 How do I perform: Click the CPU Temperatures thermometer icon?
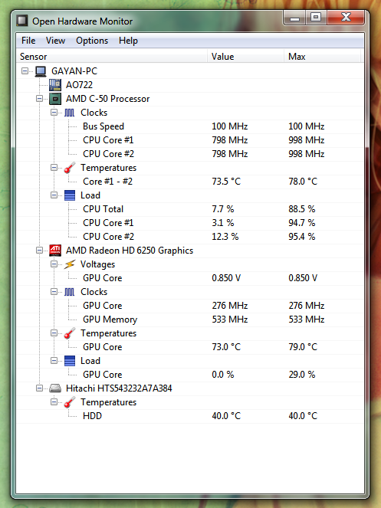tap(70, 168)
